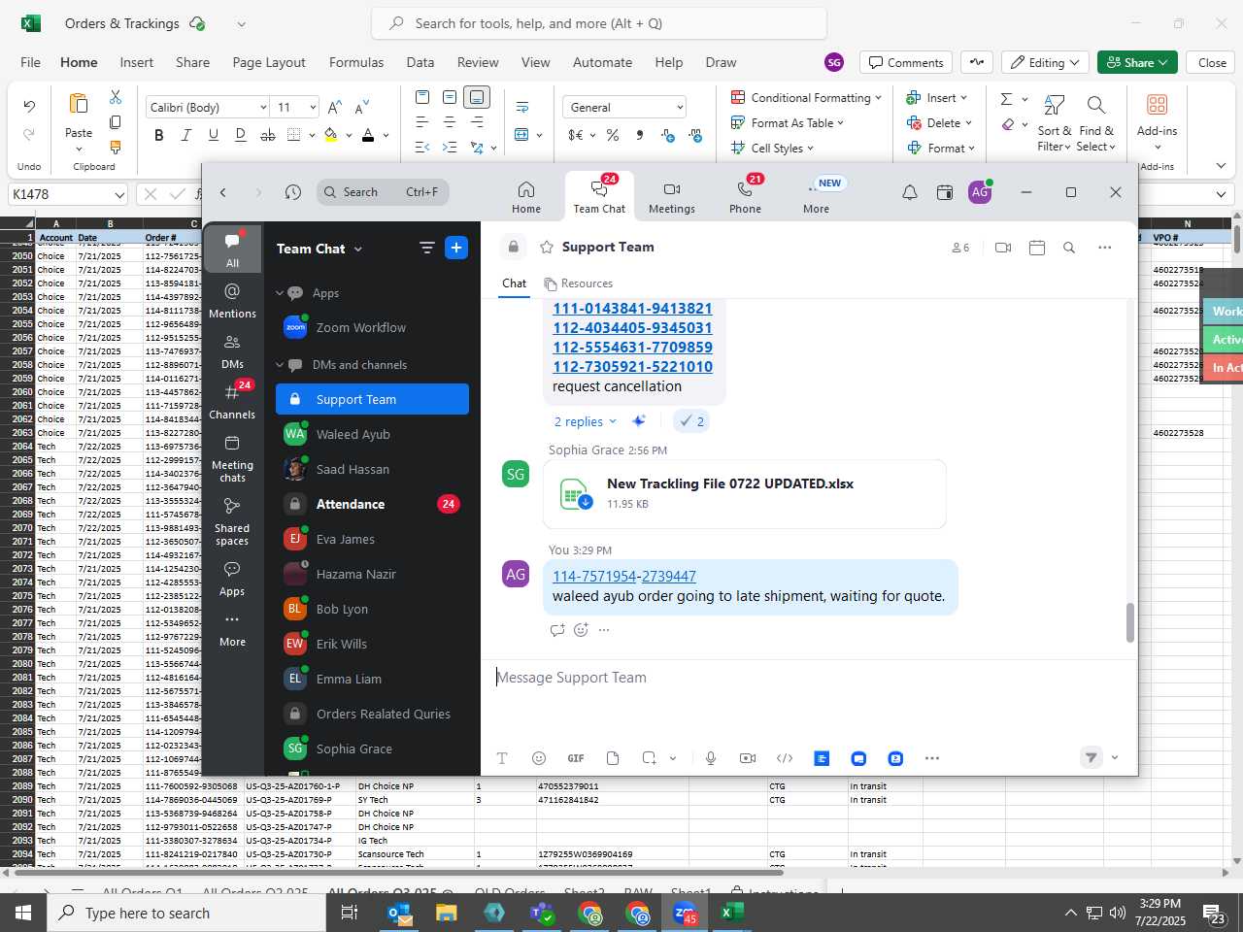Open the Excel Page Layout tab
The image size is (1243, 932).
click(269, 62)
